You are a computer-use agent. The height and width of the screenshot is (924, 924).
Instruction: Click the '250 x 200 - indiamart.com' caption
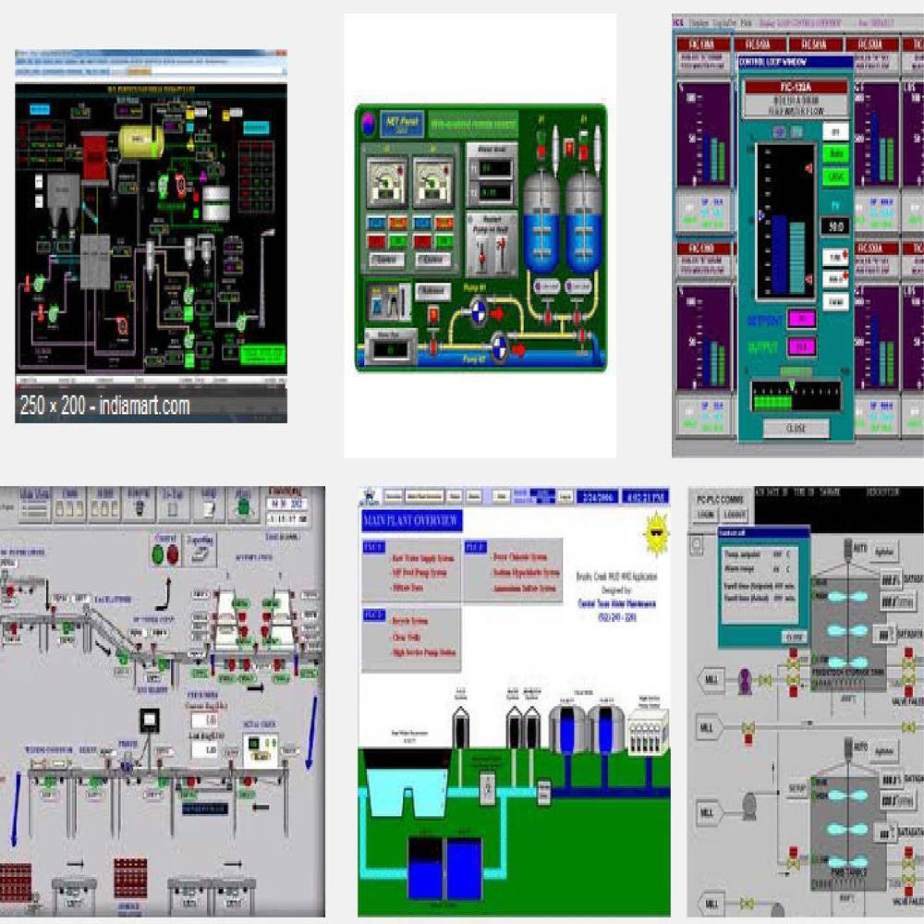[105, 406]
